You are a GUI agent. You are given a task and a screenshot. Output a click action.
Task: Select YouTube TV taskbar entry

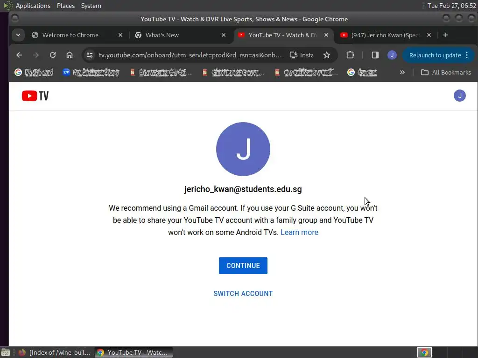coord(134,352)
